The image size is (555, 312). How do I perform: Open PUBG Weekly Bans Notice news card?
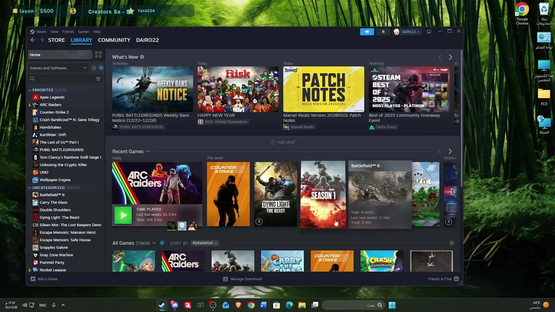tap(153, 89)
